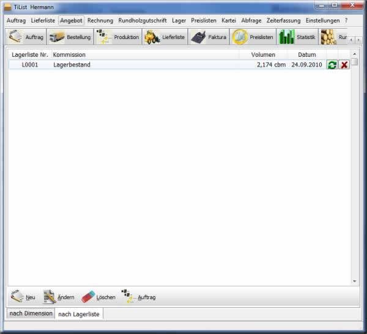This screenshot has width=367, height=334.
Task: Open the Auftrag menu
Action: 16,21
